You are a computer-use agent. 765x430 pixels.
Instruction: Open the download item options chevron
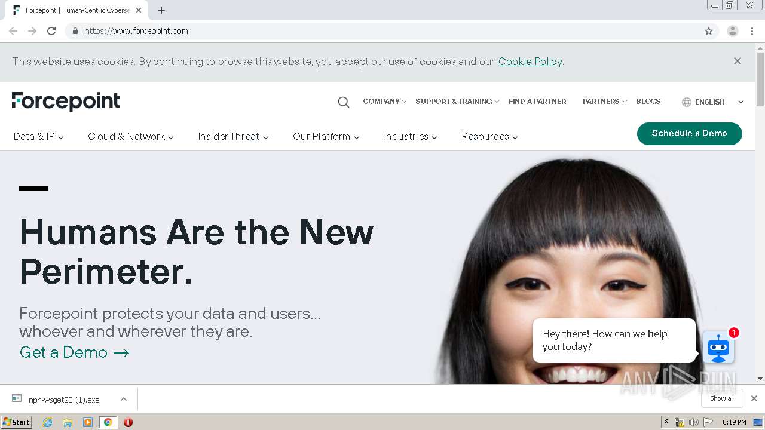[x=123, y=399]
